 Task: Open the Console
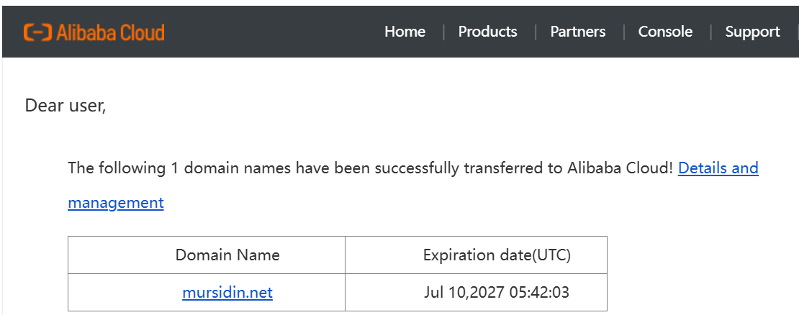click(x=665, y=32)
